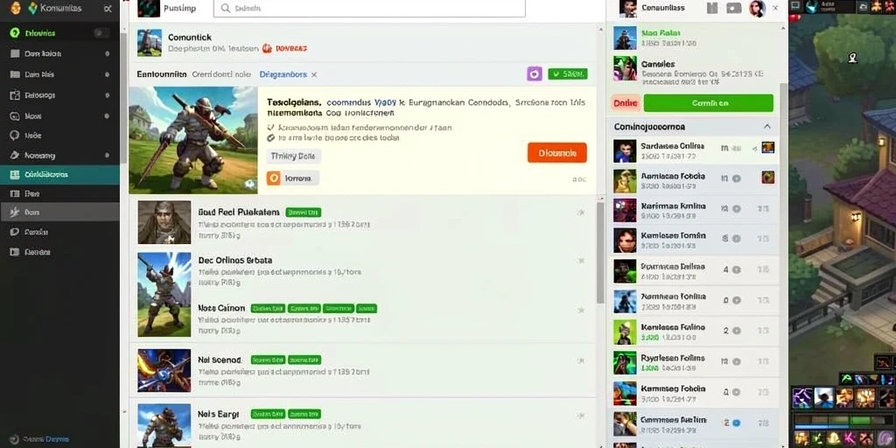Click the main list vertical scrollbar thumb
Screen dimensions: 896x448
coord(600,251)
